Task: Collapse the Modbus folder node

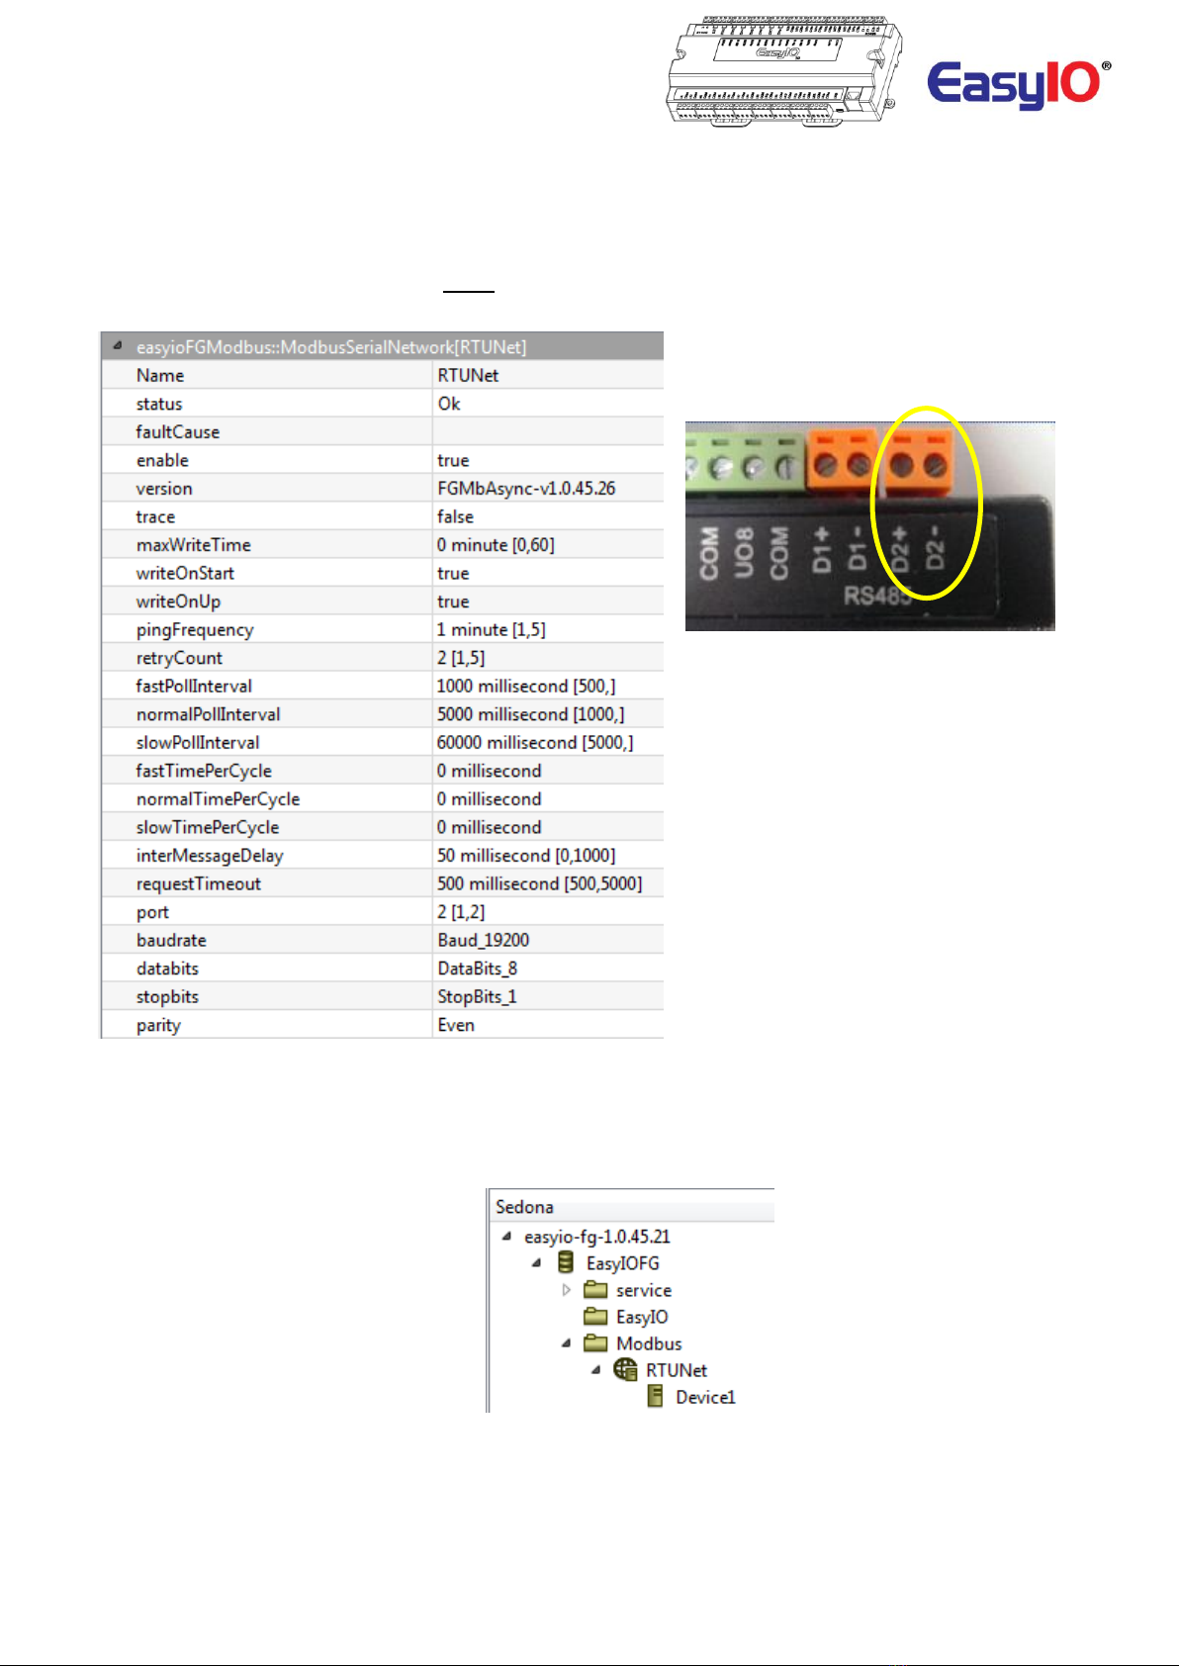Action: [566, 1342]
